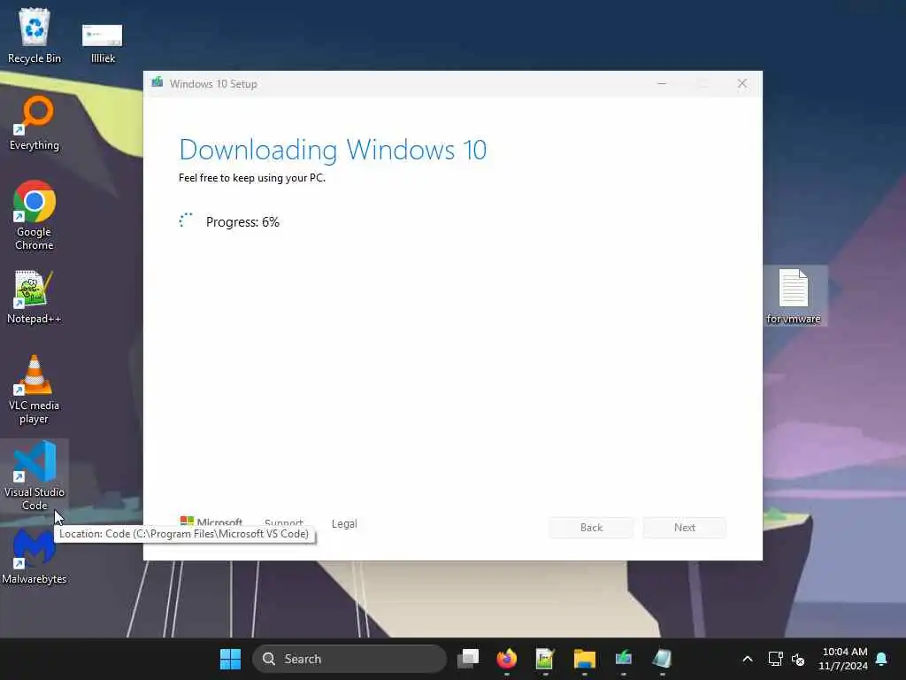Screen dimensions: 906x680
Task: Select the Illliek desktop shortcut
Action: (103, 42)
